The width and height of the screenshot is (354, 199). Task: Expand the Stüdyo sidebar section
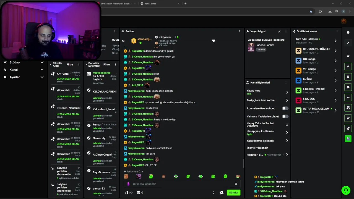click(24, 62)
